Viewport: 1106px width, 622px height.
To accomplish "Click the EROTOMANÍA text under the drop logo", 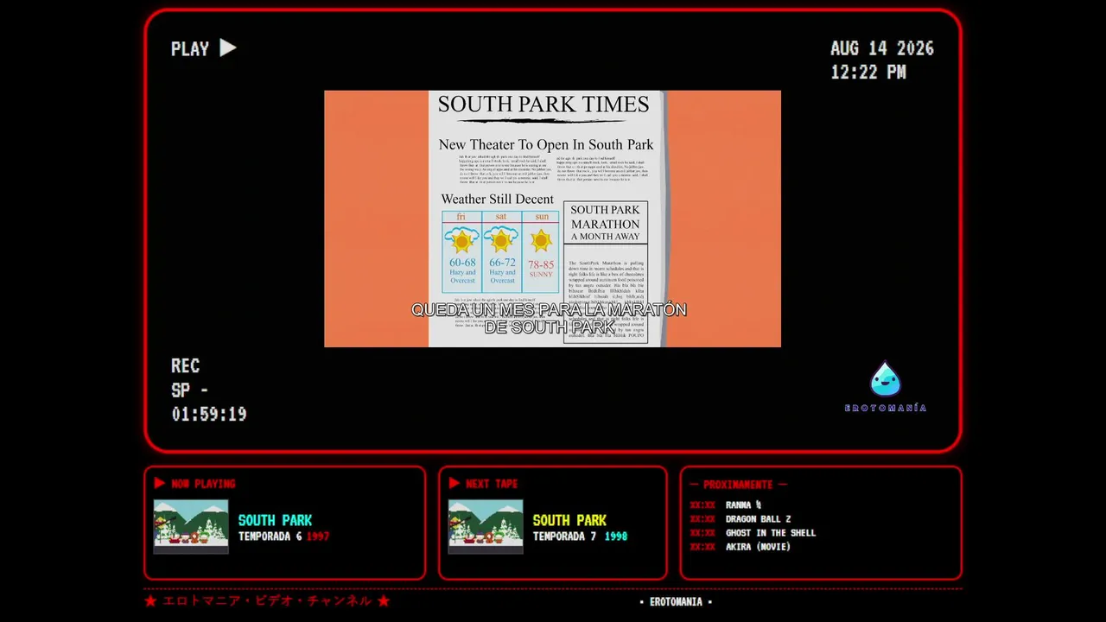I will (x=886, y=408).
